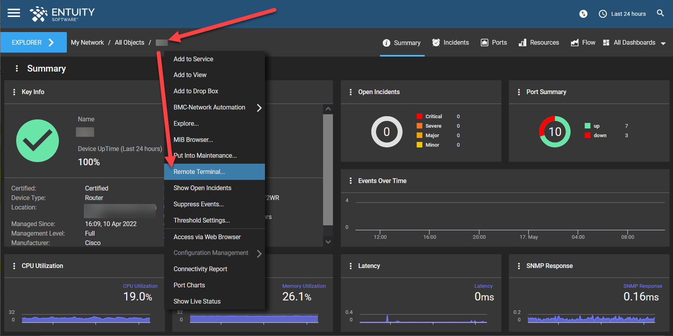This screenshot has height=336, width=673.
Task: Open MIB Browser... from context menu
Action: point(214,140)
